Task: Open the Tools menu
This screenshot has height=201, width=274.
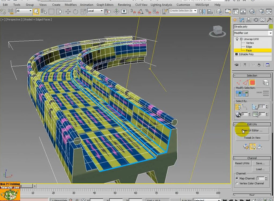Action: (17, 5)
